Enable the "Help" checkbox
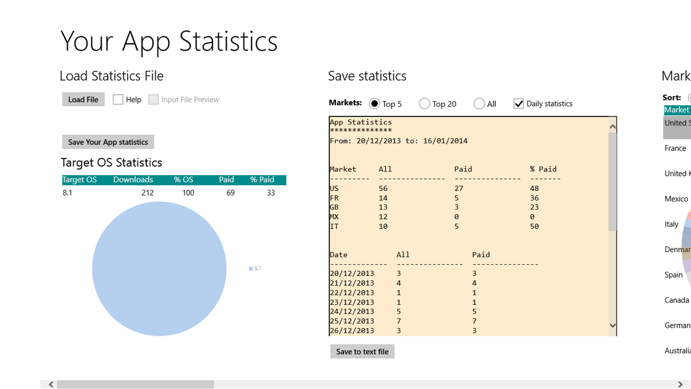This screenshot has height=389, width=691. click(118, 99)
